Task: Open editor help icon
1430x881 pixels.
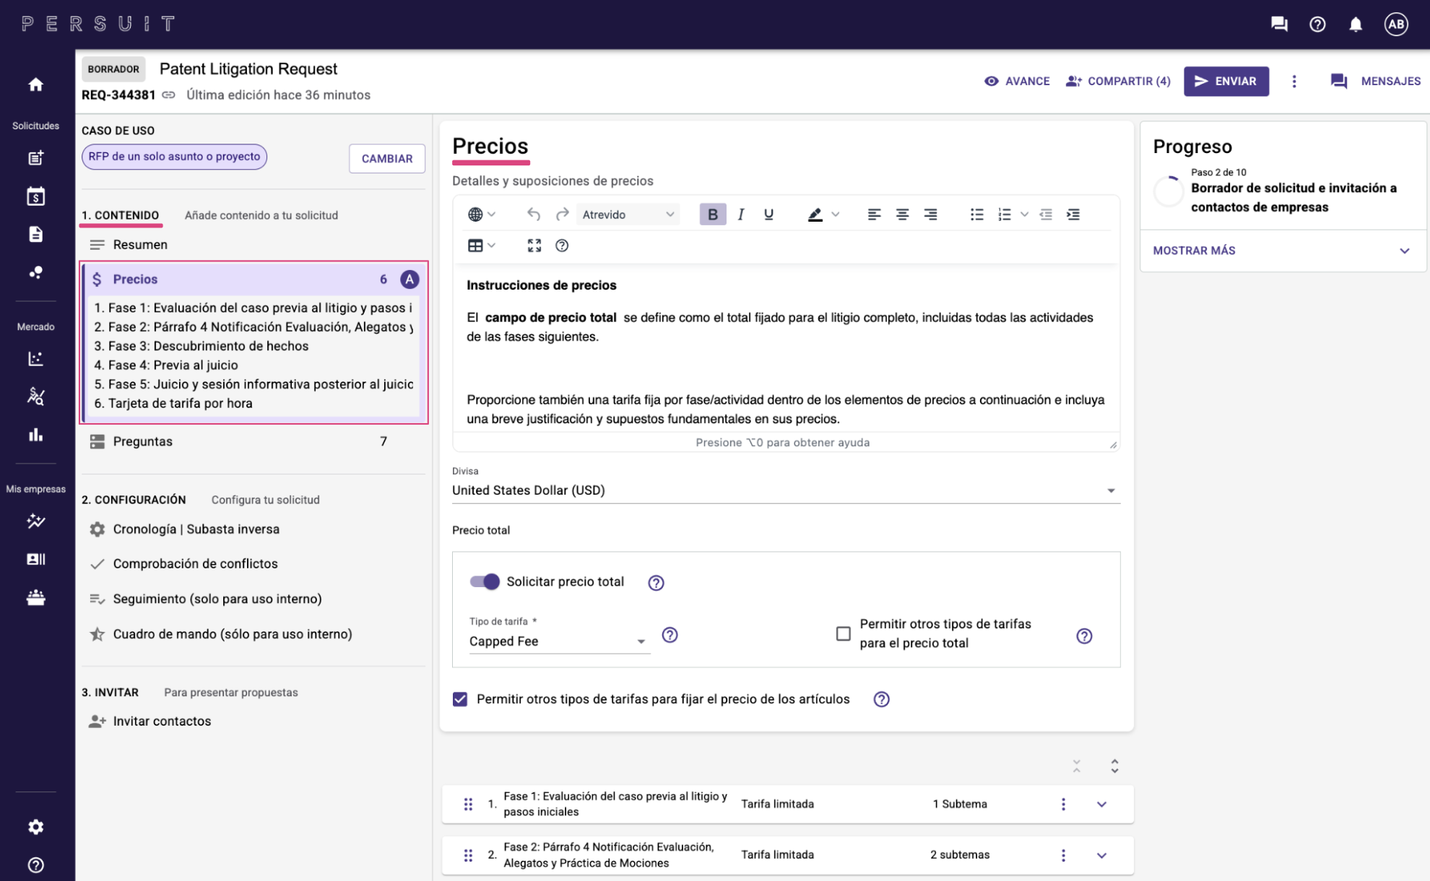Action: click(x=562, y=246)
